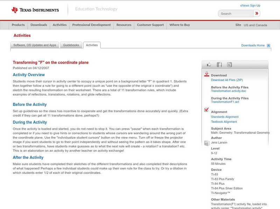Click the book icon near Author
The height and width of the screenshot is (209, 280).
(x=207, y=143)
